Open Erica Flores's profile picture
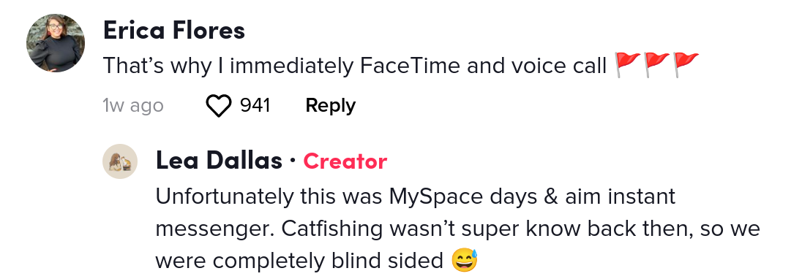 coord(56,43)
